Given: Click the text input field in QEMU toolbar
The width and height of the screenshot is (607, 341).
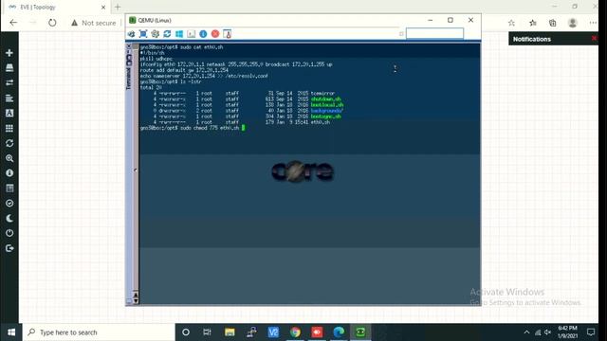Looking at the screenshot, I should point(434,34).
